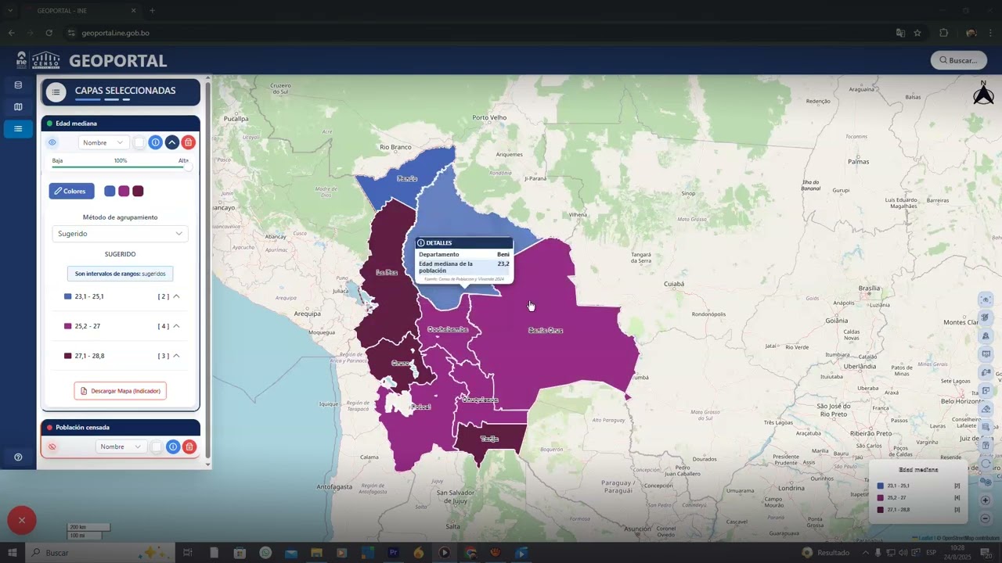Bookmark page with the star icon
The height and width of the screenshot is (563, 1002).
917,33
